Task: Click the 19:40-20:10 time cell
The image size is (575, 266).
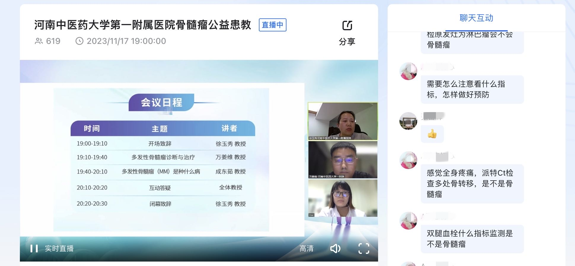Action: [x=92, y=172]
